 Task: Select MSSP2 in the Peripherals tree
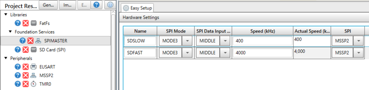click(x=46, y=75)
